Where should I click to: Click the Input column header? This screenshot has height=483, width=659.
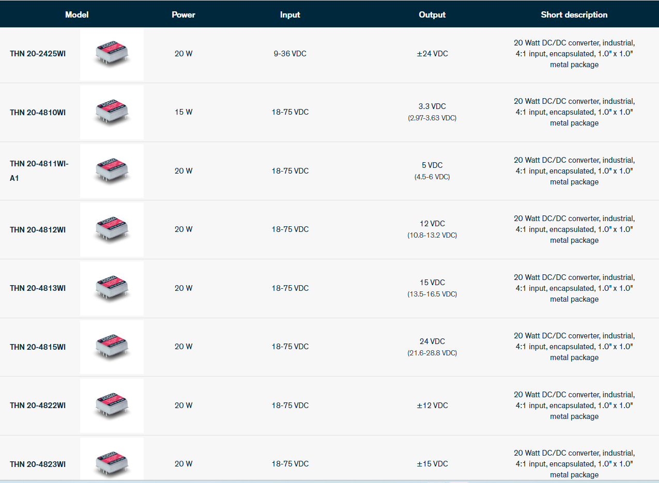point(290,14)
